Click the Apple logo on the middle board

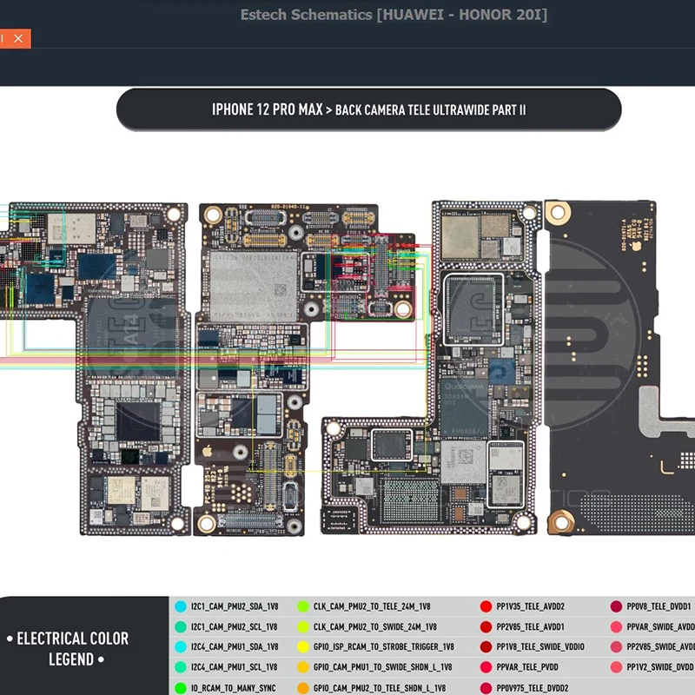[x=207, y=453]
